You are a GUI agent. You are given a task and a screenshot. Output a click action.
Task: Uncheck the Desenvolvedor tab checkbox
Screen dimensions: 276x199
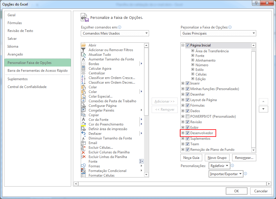coord(187,133)
